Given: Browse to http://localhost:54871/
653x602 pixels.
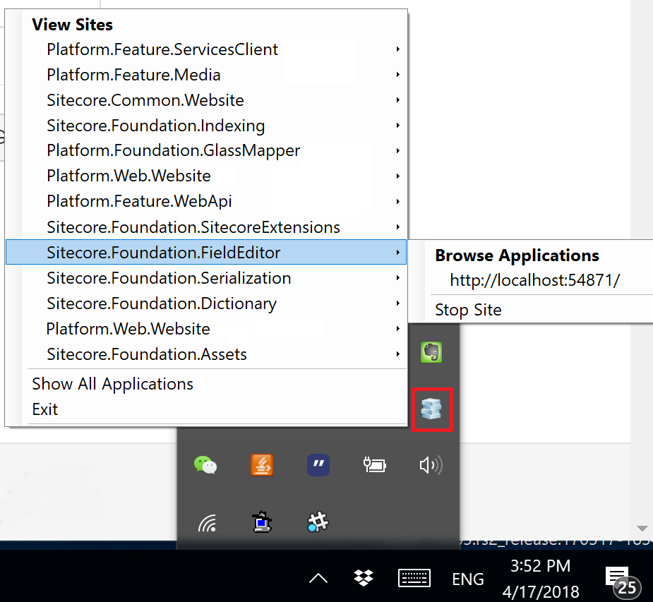Looking at the screenshot, I should [x=534, y=280].
